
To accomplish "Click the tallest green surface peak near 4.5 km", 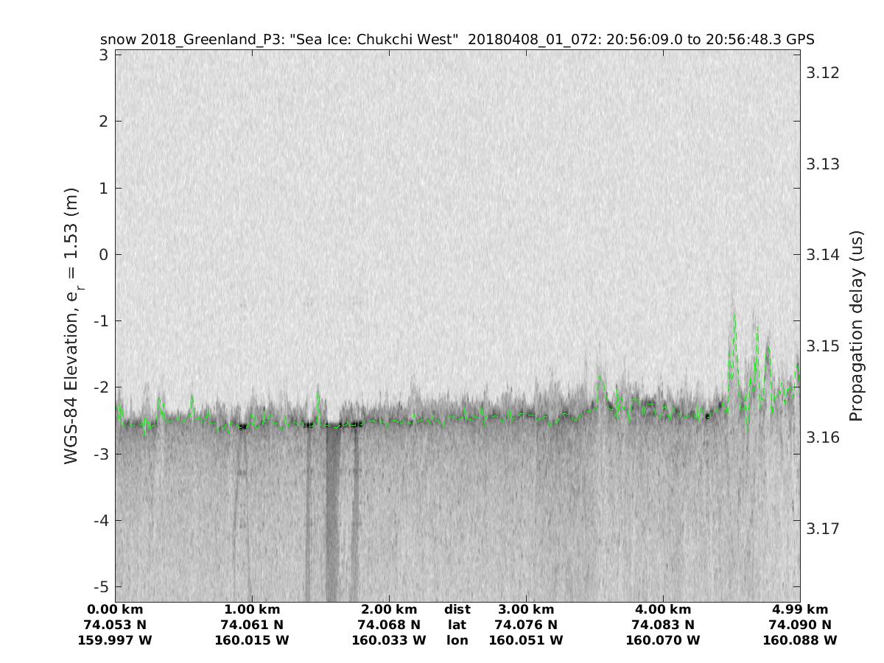I will coord(734,315).
